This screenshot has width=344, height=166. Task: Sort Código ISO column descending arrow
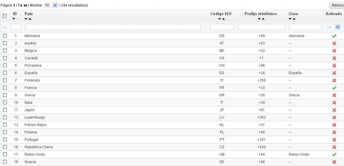pos(219,19)
